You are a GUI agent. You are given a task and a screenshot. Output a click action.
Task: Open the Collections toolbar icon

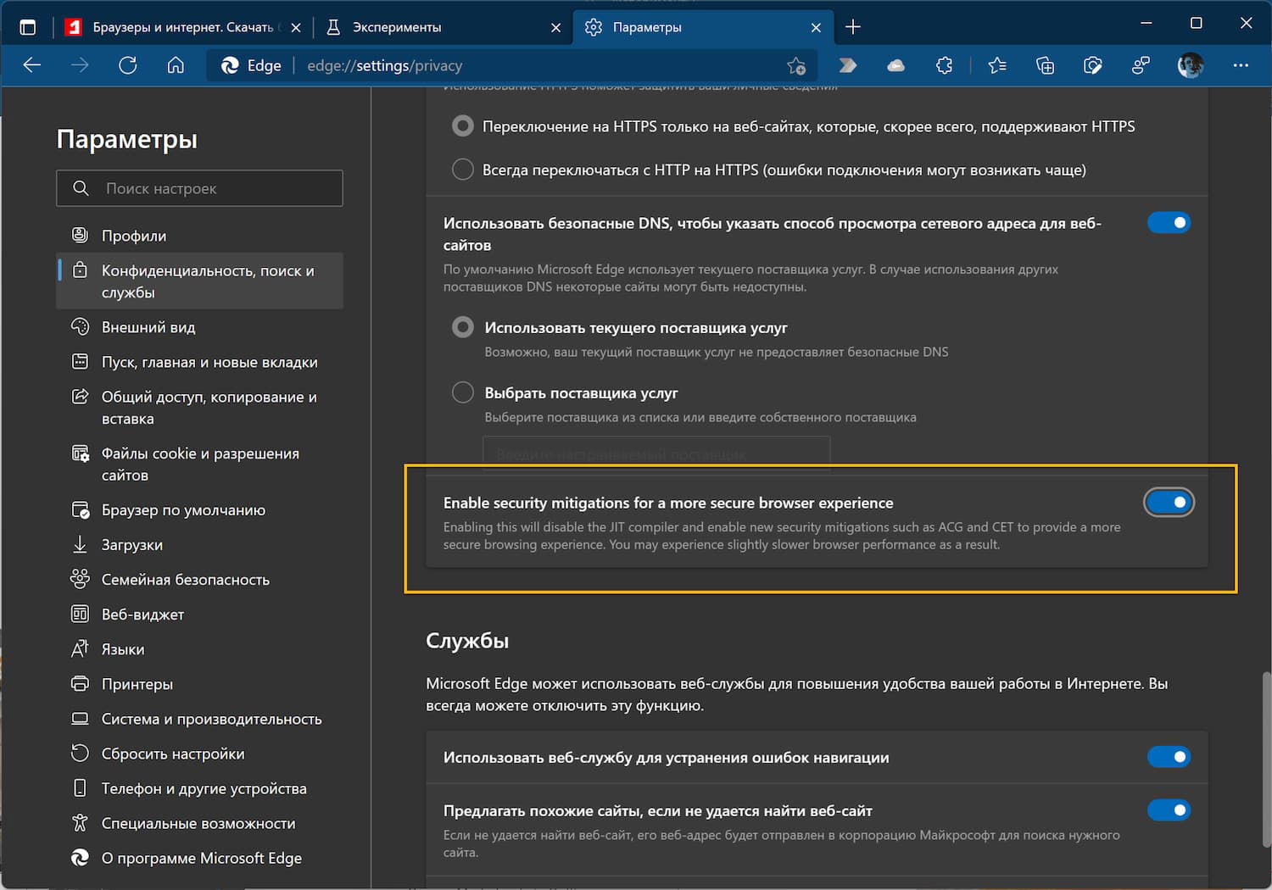(1045, 65)
